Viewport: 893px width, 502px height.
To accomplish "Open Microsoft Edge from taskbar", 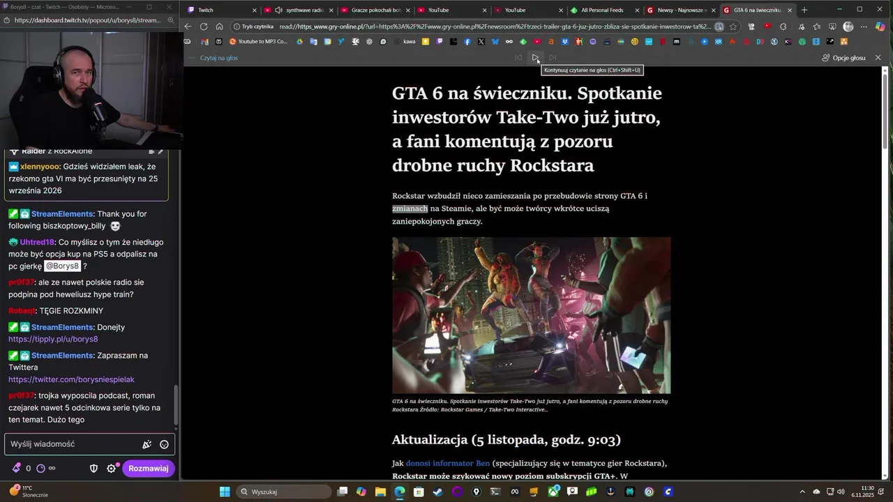I will [399, 492].
